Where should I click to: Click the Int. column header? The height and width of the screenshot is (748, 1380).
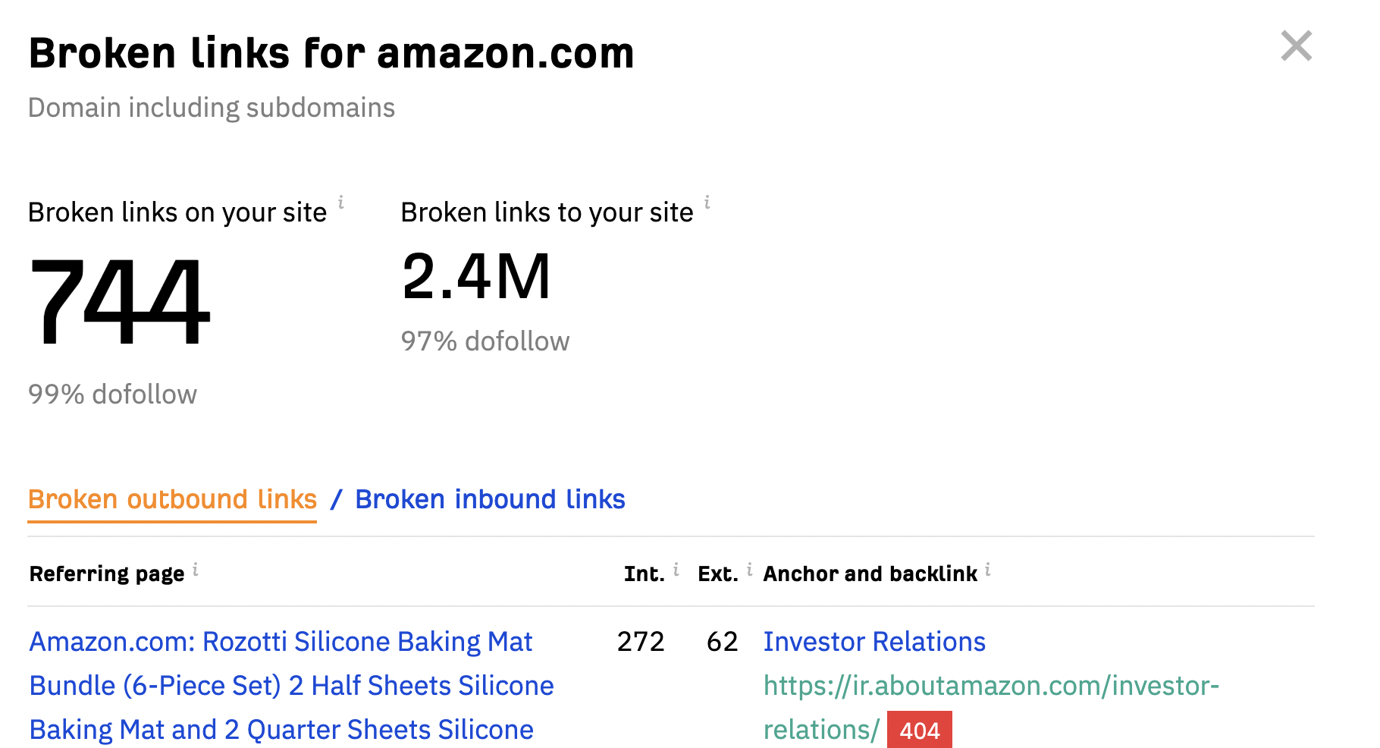[x=644, y=574]
